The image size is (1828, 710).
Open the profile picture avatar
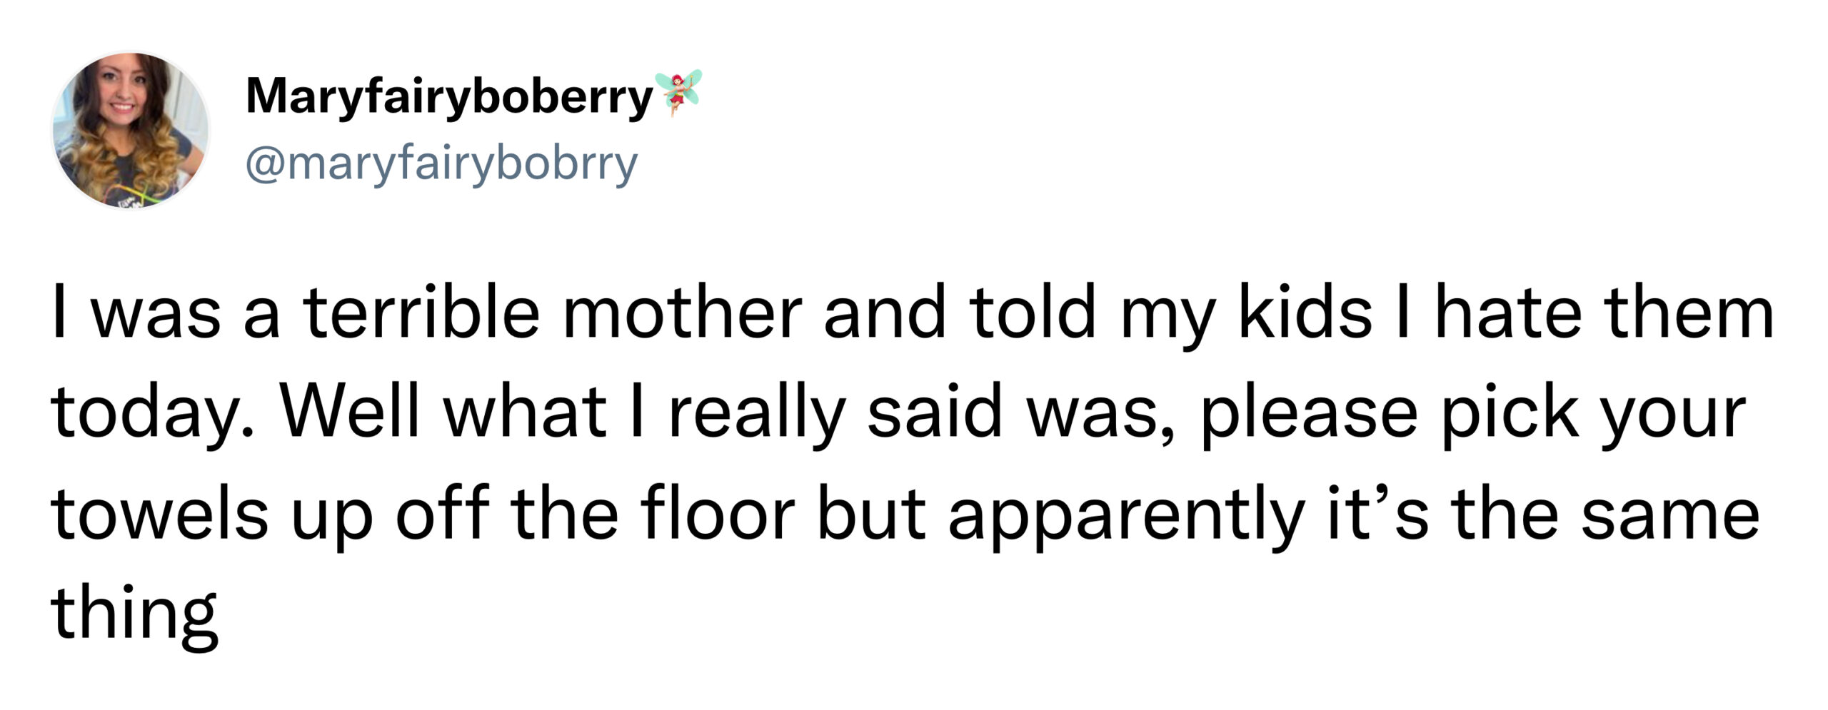click(131, 130)
